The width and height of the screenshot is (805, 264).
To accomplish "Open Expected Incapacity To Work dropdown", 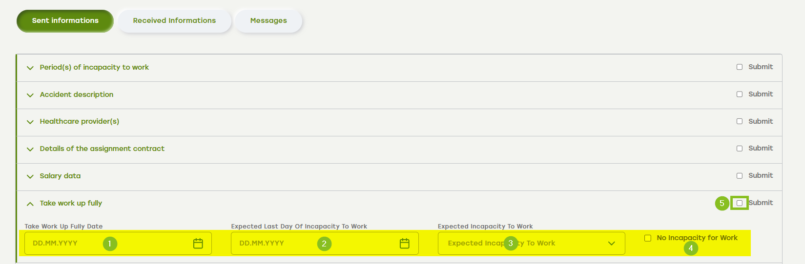I will [531, 243].
